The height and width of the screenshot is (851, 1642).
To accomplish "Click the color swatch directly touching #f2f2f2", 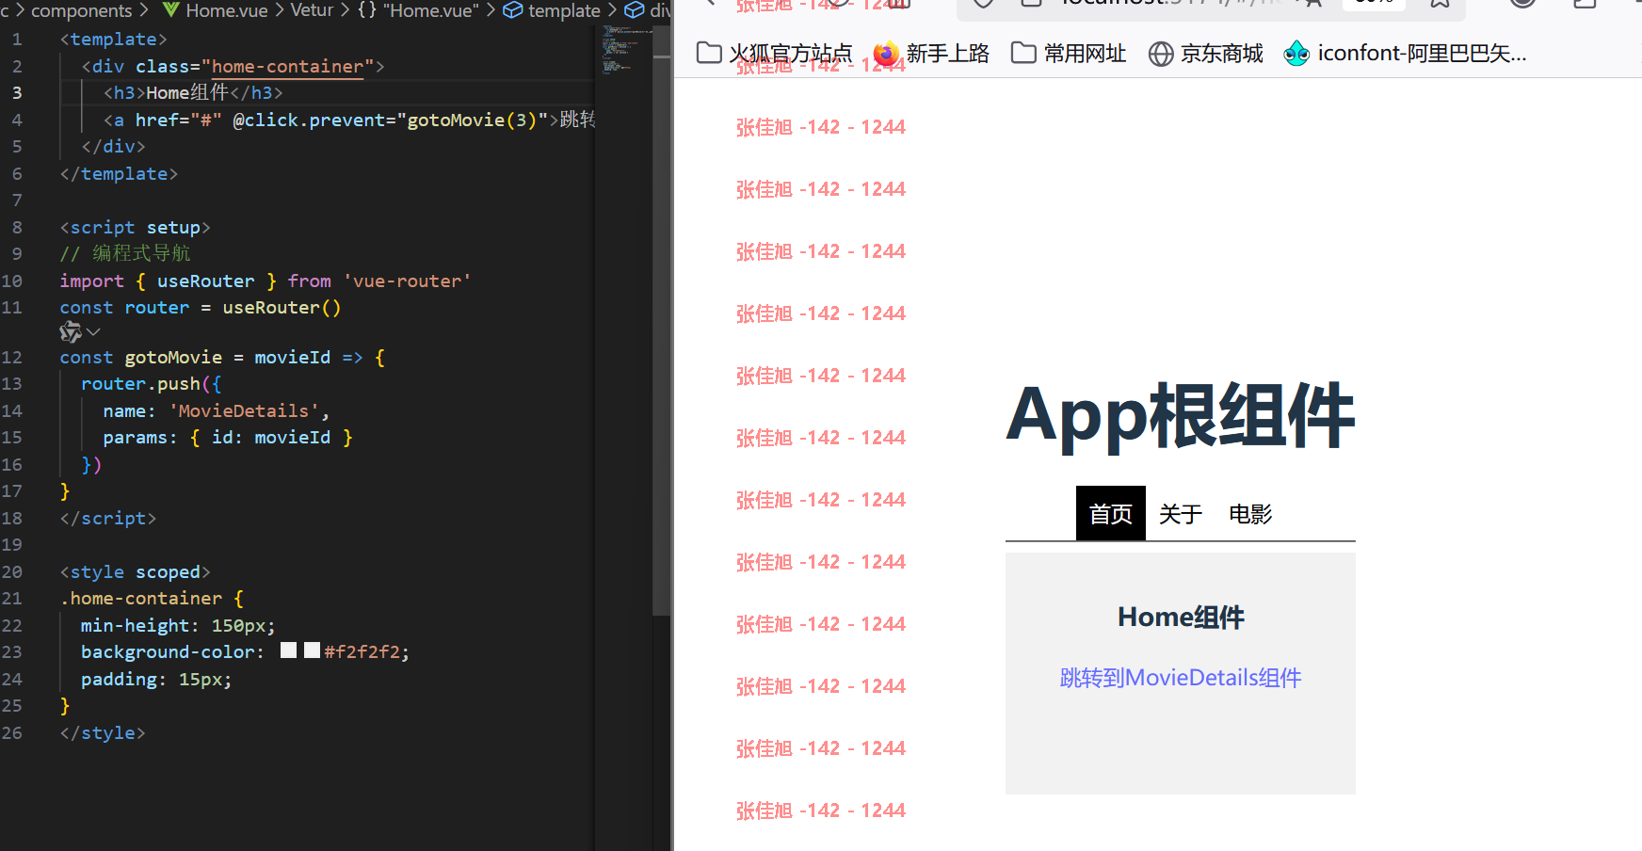I will coord(312,650).
